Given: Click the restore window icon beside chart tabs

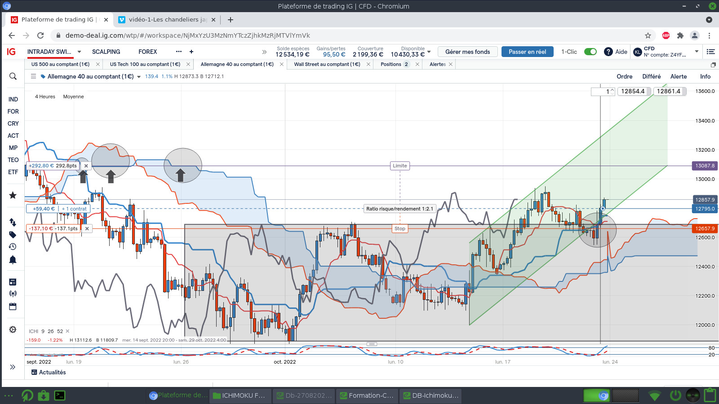Looking at the screenshot, I should click(713, 65).
